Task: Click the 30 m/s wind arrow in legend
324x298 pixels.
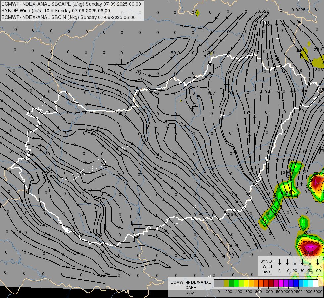Action: (302, 262)
